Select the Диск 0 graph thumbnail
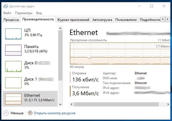Viewport: 172px width, 121px height. (13, 66)
